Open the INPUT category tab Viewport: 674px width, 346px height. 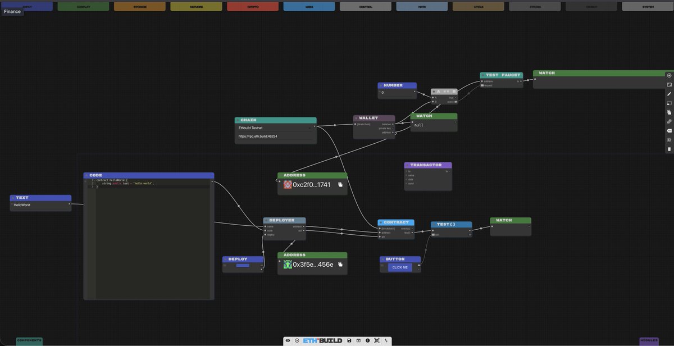pos(27,6)
